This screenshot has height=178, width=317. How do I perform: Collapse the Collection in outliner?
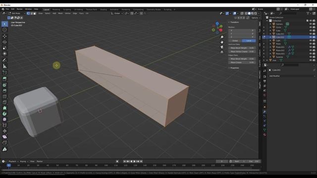267,21
